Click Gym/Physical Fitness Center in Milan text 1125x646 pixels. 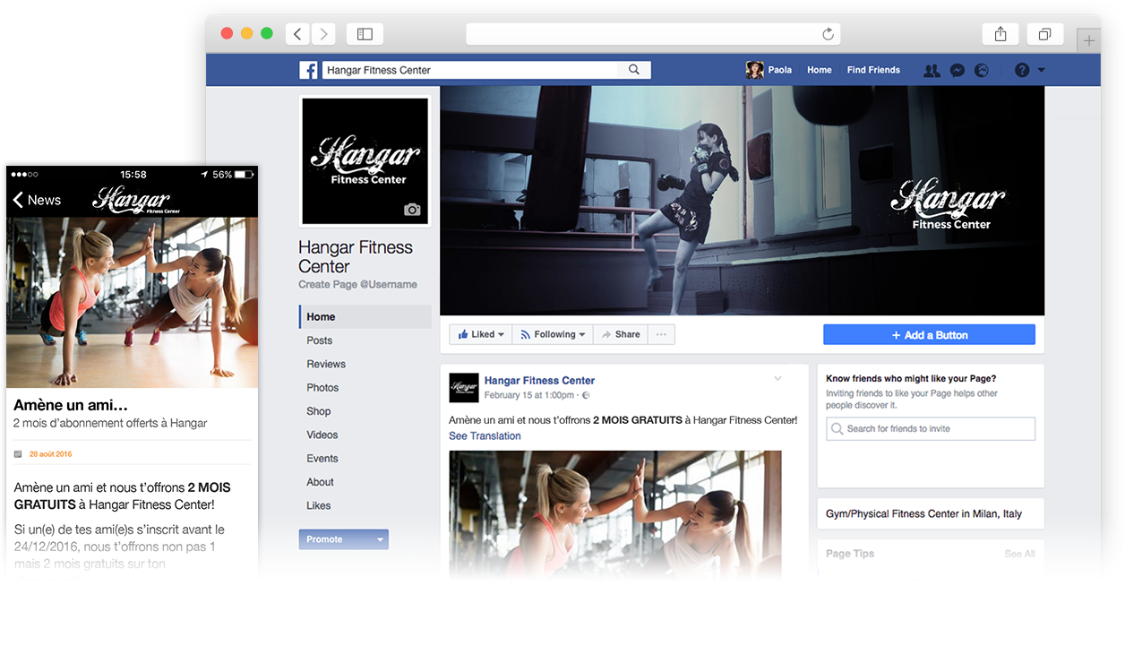tap(923, 514)
